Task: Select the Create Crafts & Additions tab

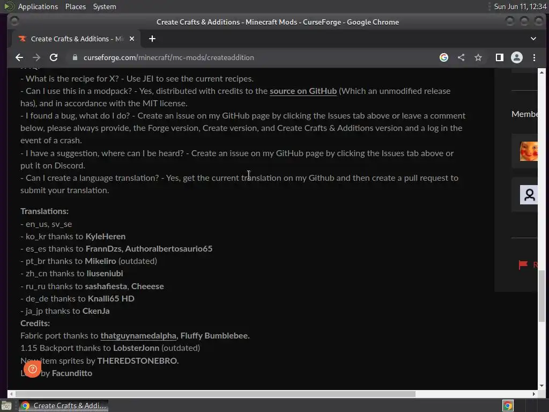Action: point(76,39)
